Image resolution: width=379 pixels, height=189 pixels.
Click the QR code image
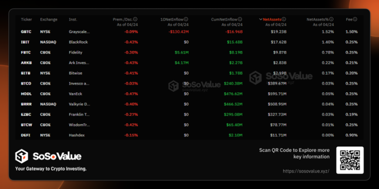tap(350, 160)
